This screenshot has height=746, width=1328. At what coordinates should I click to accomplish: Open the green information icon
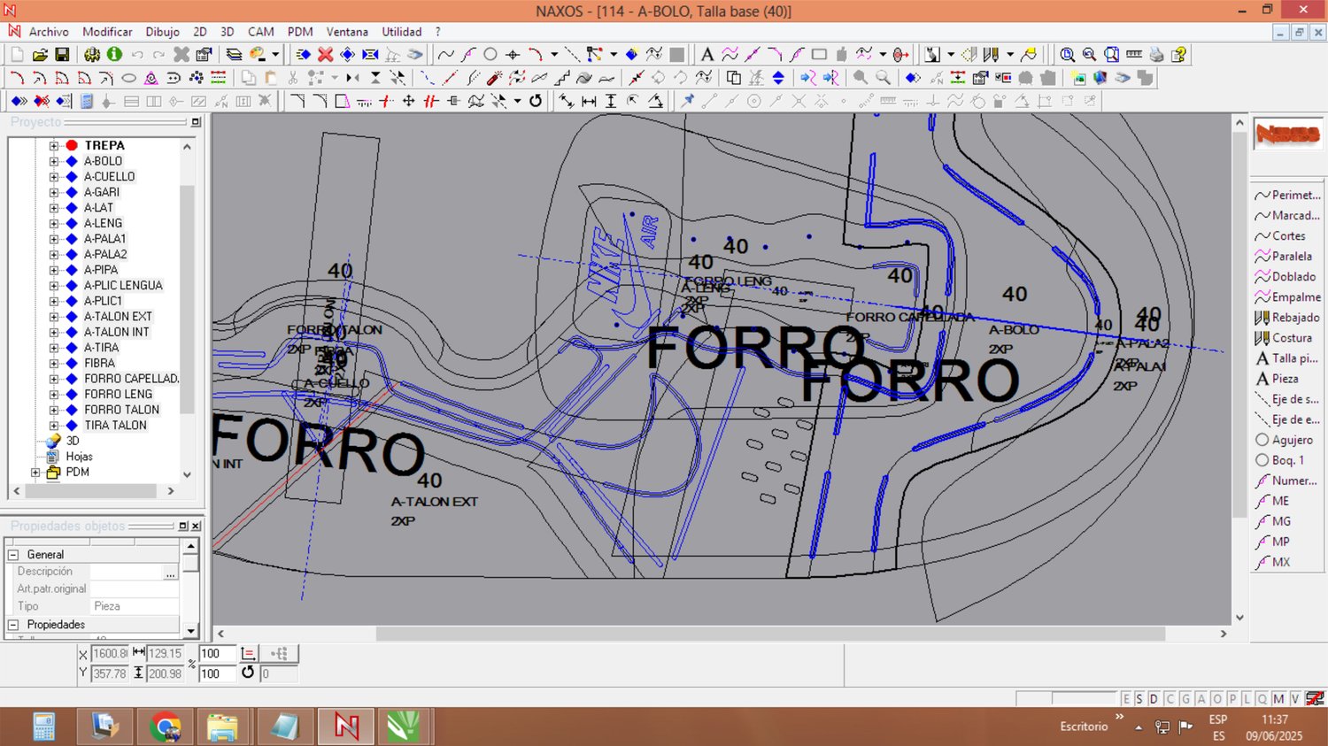[x=114, y=55]
